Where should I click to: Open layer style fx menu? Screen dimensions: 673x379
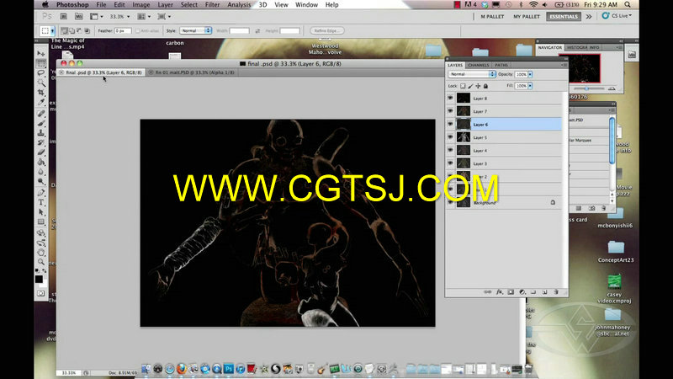[x=499, y=291]
